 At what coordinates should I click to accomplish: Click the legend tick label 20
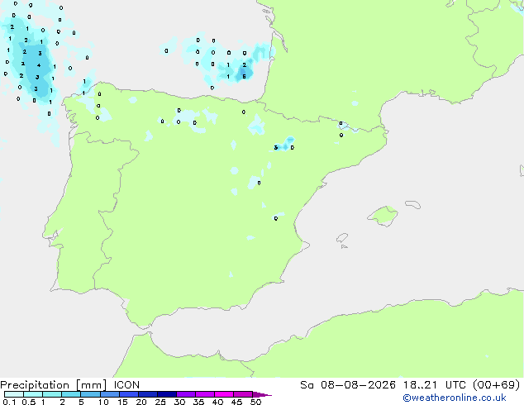(141, 402)
